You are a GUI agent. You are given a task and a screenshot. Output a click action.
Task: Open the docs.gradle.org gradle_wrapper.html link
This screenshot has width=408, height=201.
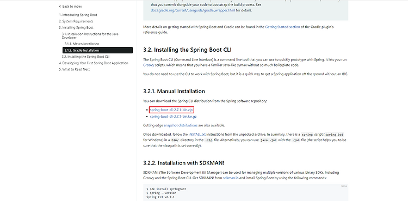coord(193,10)
